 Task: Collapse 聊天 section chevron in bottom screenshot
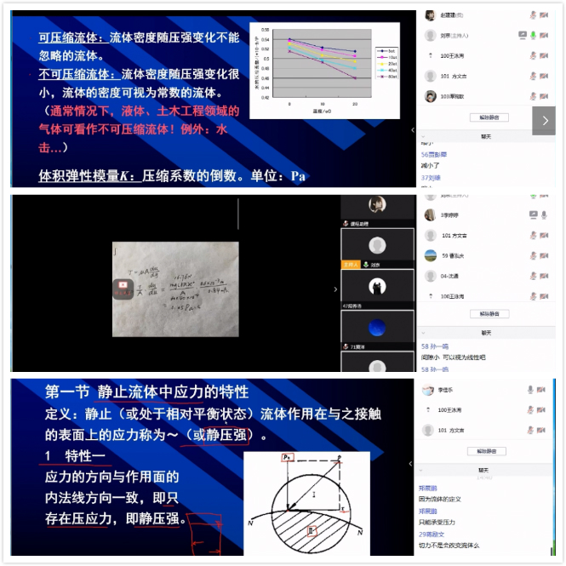point(420,471)
